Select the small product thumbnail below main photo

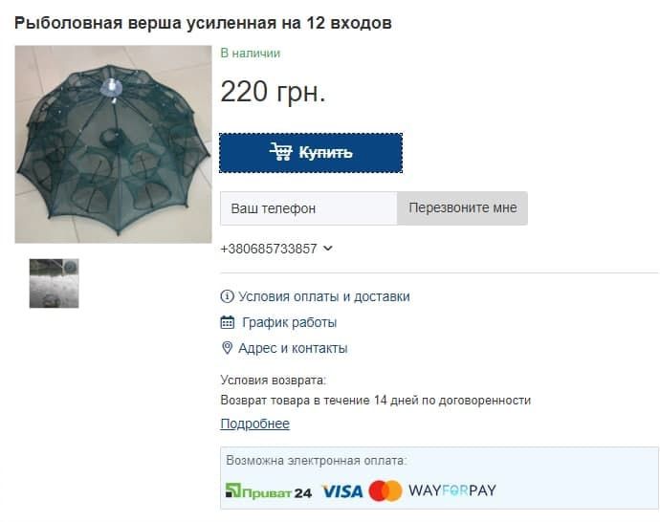click(x=54, y=284)
